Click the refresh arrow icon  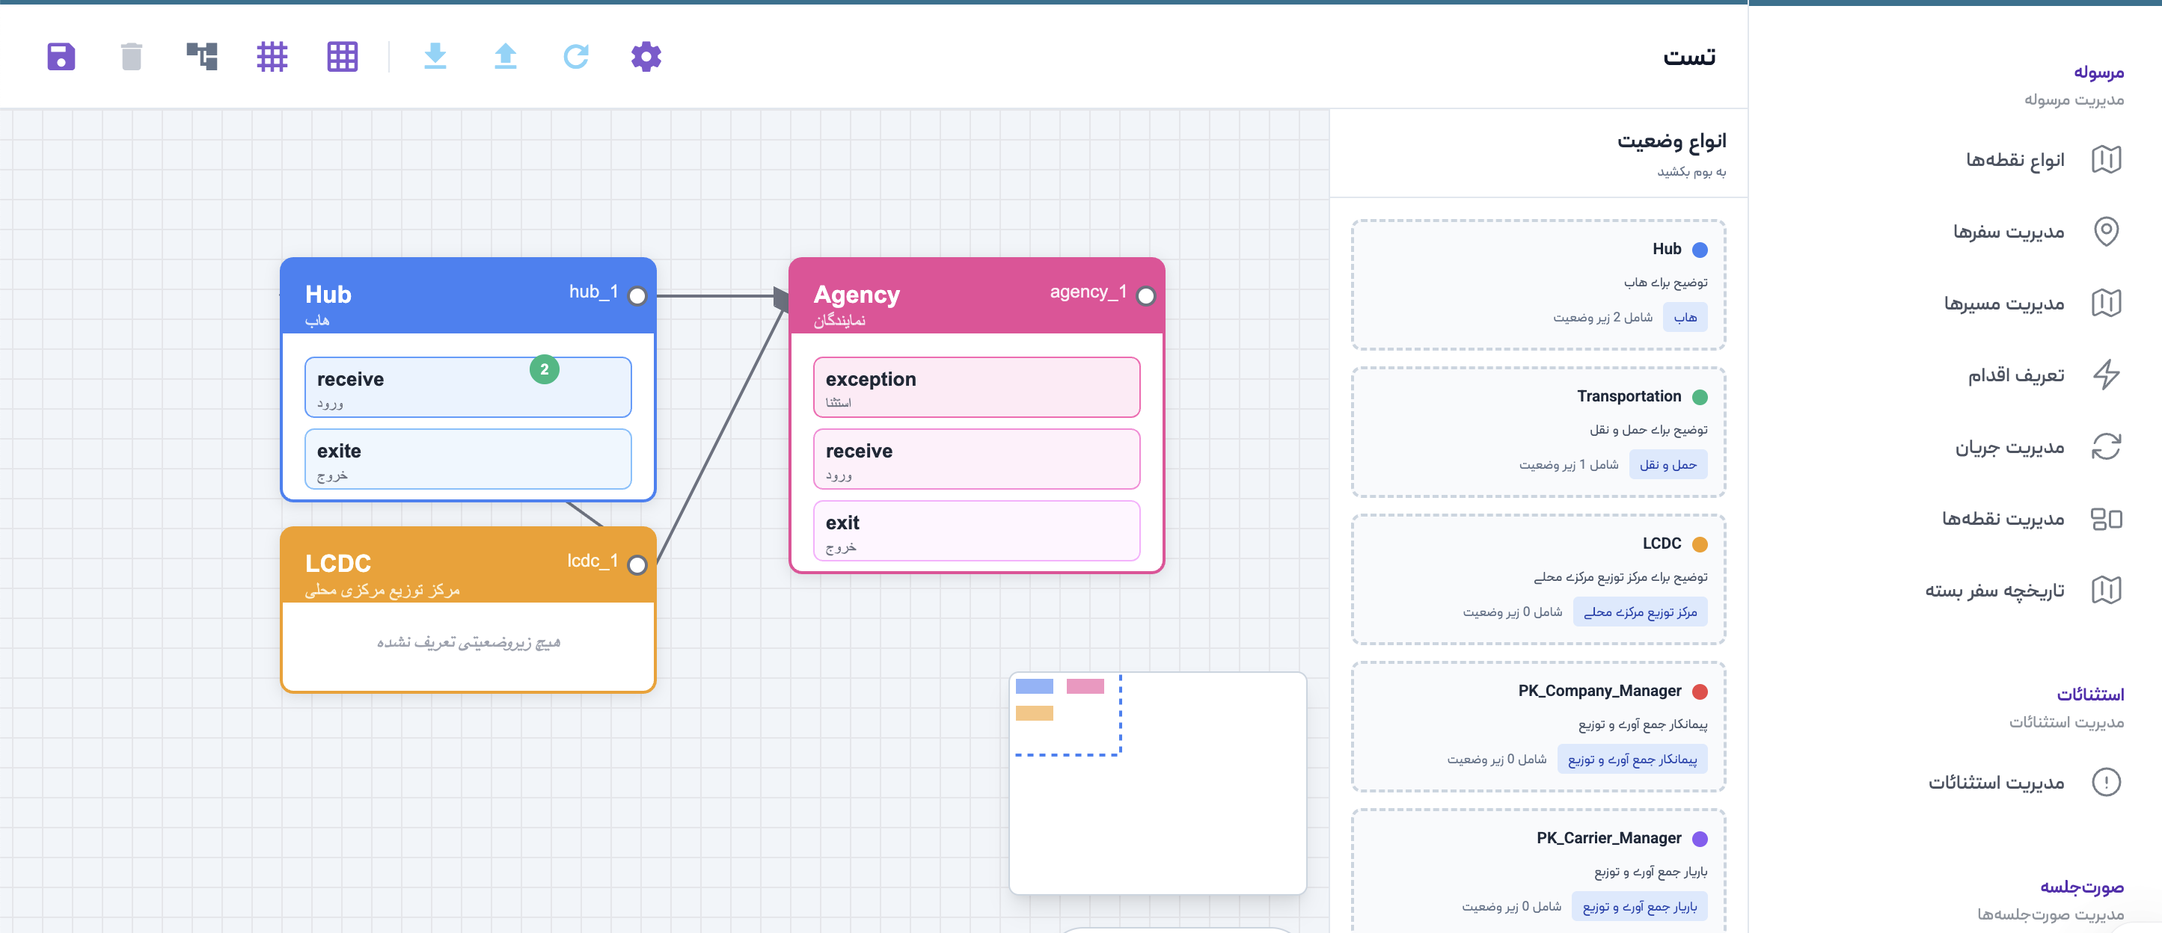click(576, 56)
